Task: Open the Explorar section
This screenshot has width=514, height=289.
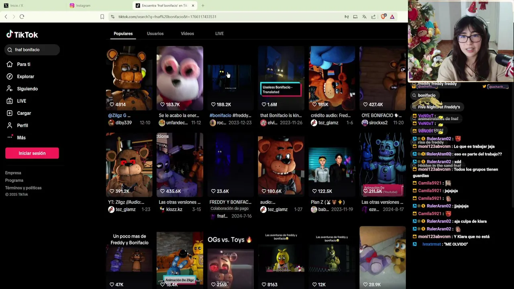Action: (x=25, y=76)
